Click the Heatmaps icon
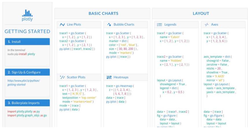The width and height of the screenshot is (248, 128). tap(109, 77)
